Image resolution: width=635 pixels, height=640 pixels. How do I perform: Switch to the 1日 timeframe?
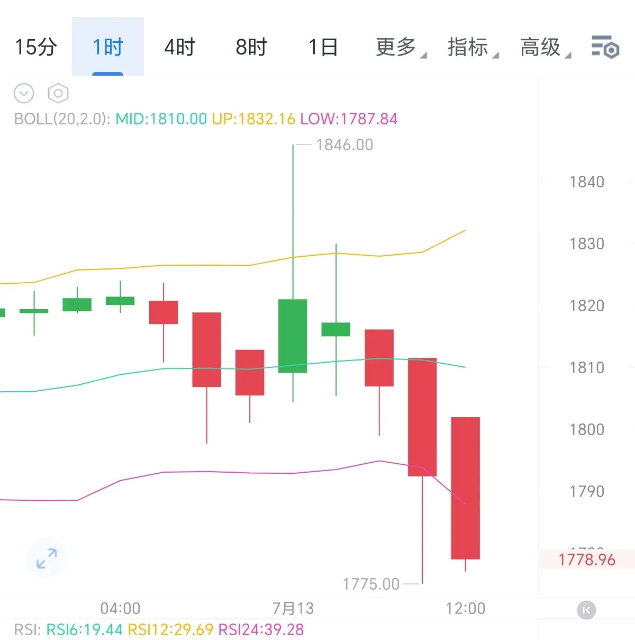click(323, 47)
